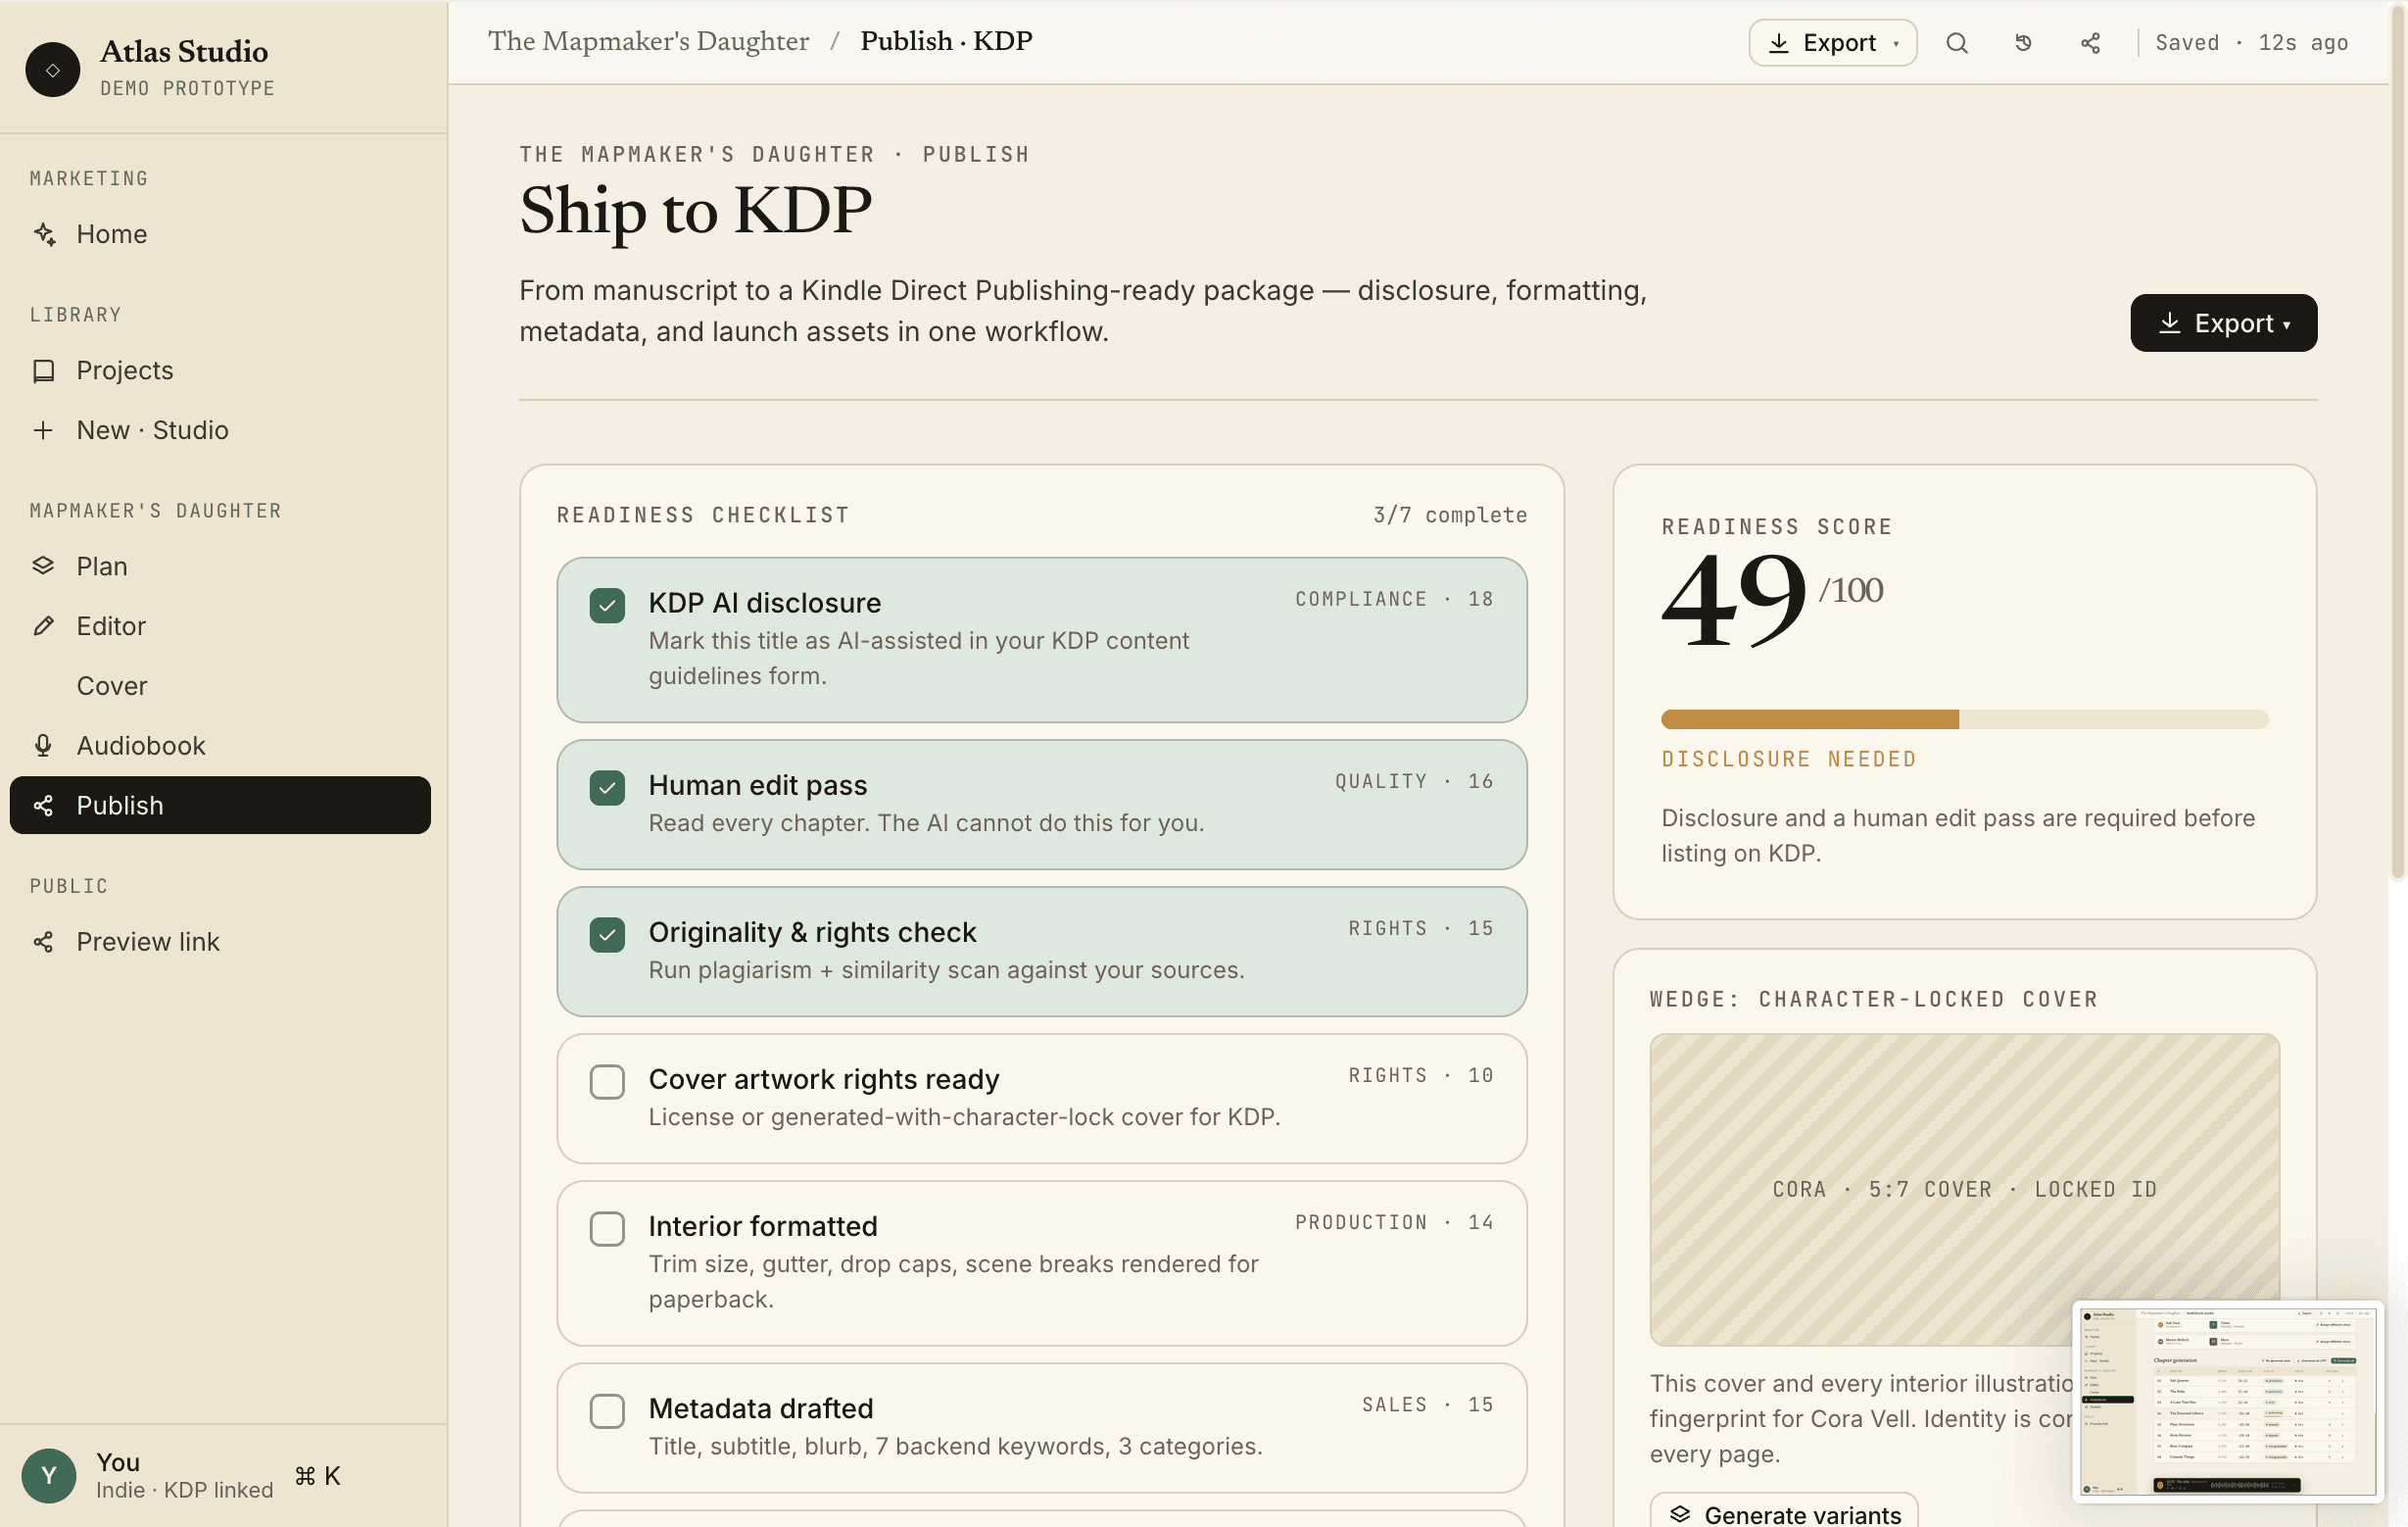This screenshot has height=1527, width=2408.
Task: Open the top bar Export dropdown
Action: pos(1832,43)
